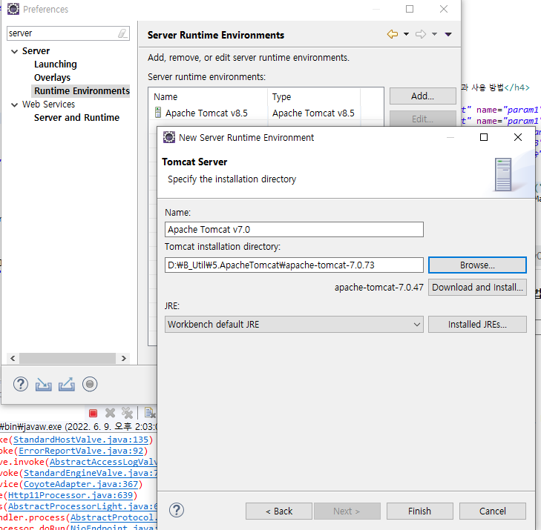This screenshot has width=541, height=530.
Task: Select the Apache Tomcat v8.5 name cell
Action: [x=206, y=113]
